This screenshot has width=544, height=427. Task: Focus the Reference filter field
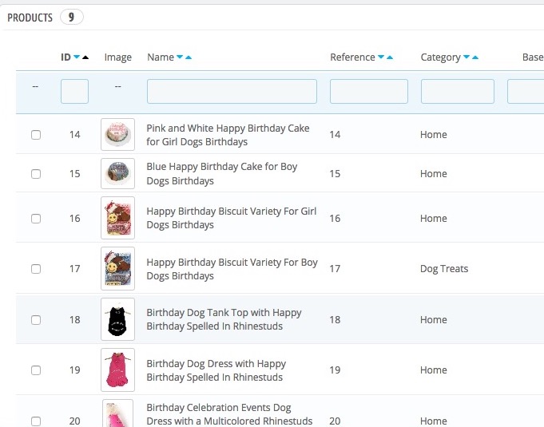[369, 91]
